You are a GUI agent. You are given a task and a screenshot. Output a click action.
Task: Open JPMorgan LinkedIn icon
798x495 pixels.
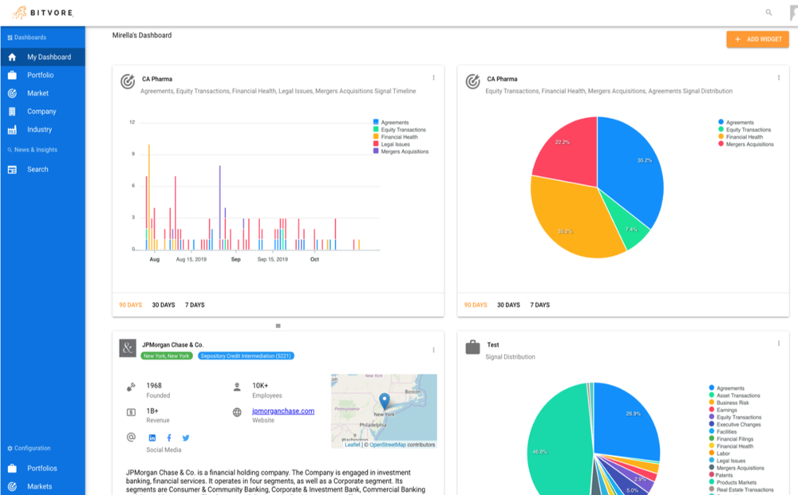(152, 438)
